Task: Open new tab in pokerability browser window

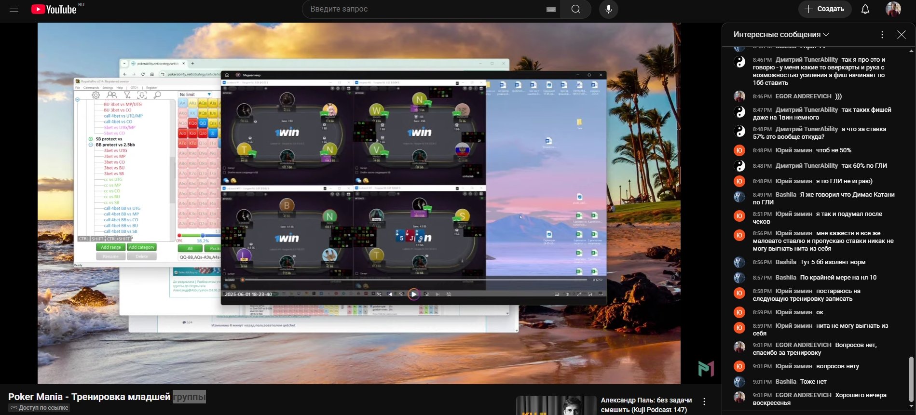Action: (192, 63)
